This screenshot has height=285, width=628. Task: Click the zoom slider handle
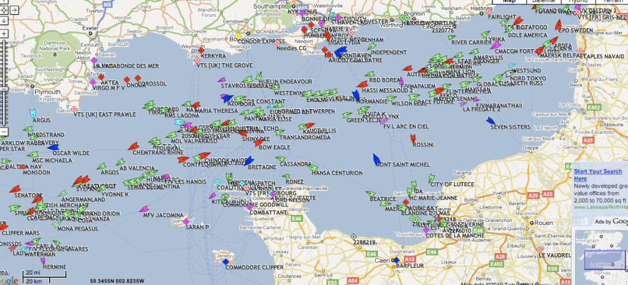pos(4,88)
